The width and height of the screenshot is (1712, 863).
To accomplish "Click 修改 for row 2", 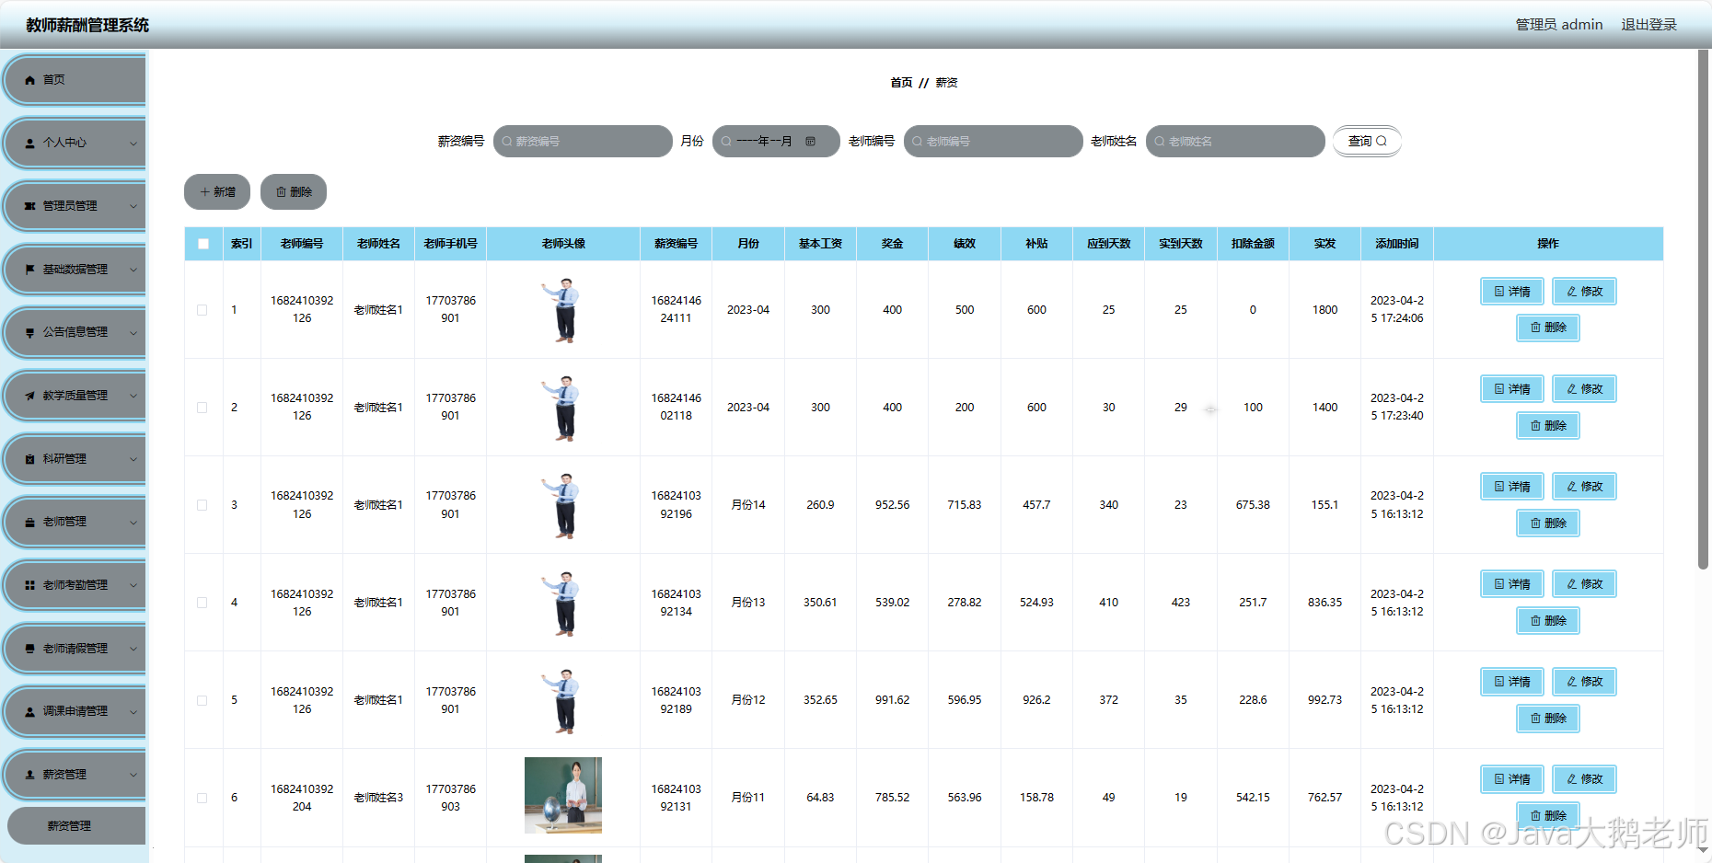I will click(x=1584, y=389).
